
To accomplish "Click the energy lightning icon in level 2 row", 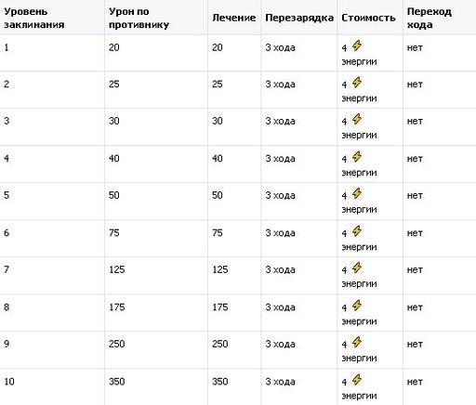I will pos(357,83).
